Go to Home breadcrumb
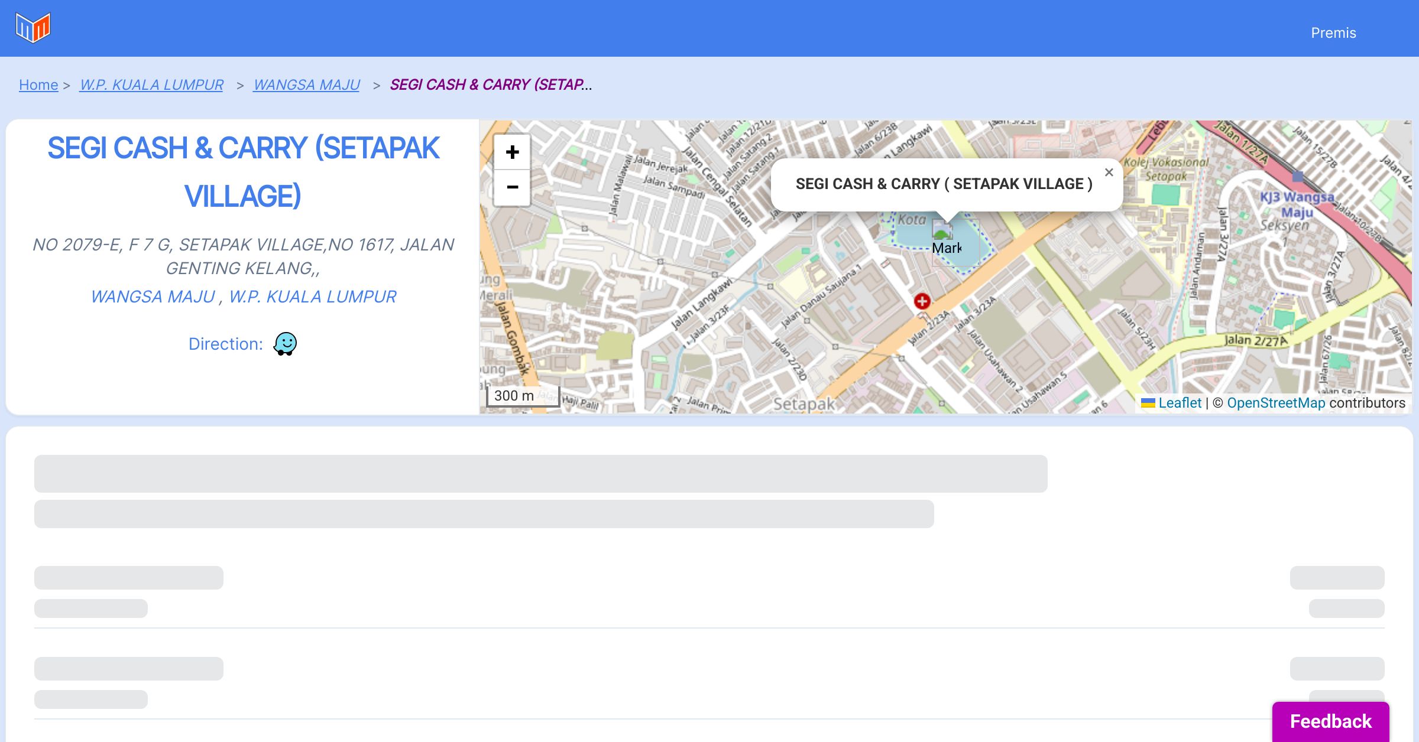The image size is (1419, 742). pyautogui.click(x=38, y=85)
